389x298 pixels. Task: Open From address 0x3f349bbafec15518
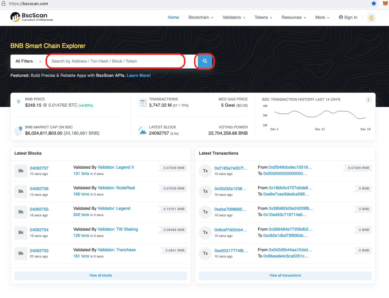[x=290, y=167]
